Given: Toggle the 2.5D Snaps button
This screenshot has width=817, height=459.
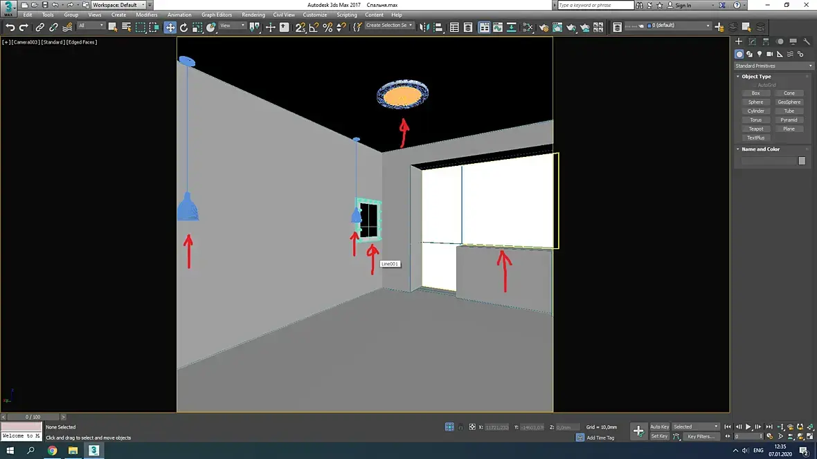Looking at the screenshot, I should (x=300, y=27).
